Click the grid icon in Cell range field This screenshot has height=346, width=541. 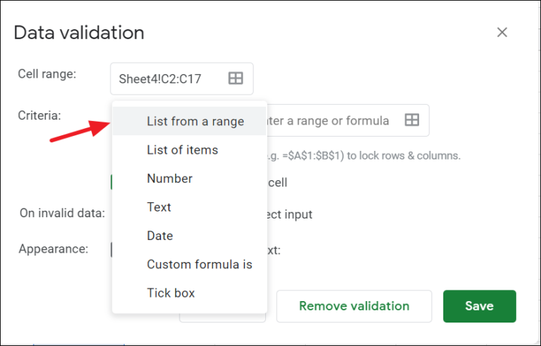pos(235,79)
